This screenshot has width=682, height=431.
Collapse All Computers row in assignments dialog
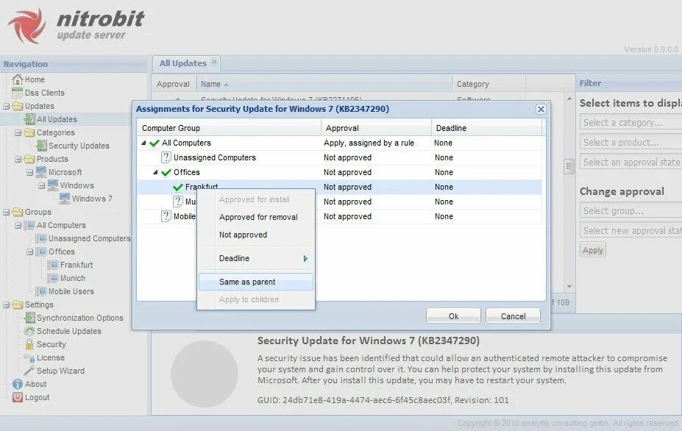click(143, 143)
